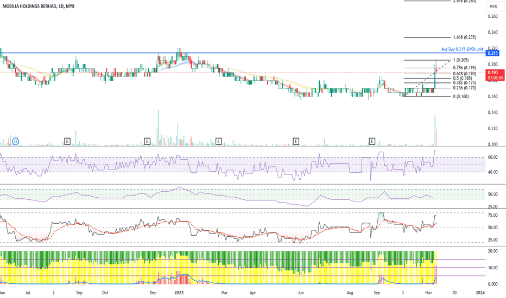Image resolution: width=506 pixels, height=298 pixels.
Task: Click the earnings E marker near August 2022
Action: click(67, 141)
